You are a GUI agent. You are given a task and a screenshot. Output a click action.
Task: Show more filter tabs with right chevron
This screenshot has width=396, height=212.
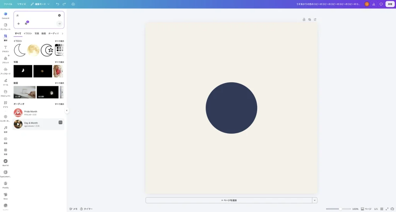[x=62, y=34]
